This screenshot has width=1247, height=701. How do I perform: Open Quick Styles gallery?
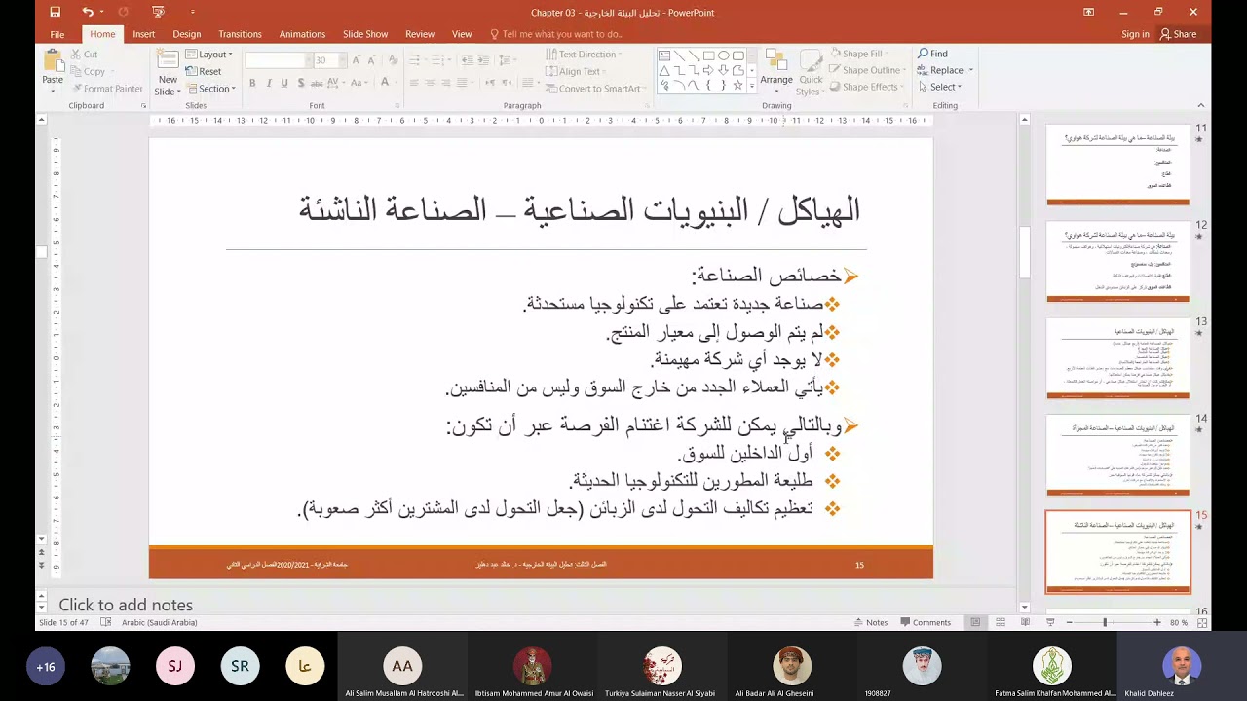(811, 72)
